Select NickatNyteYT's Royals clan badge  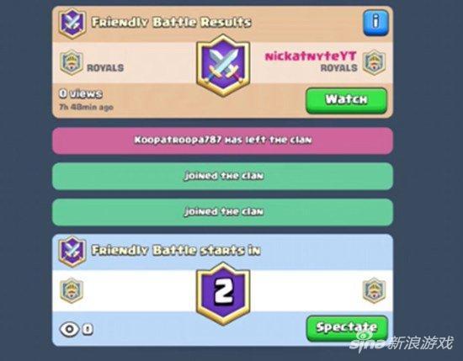click(x=374, y=62)
